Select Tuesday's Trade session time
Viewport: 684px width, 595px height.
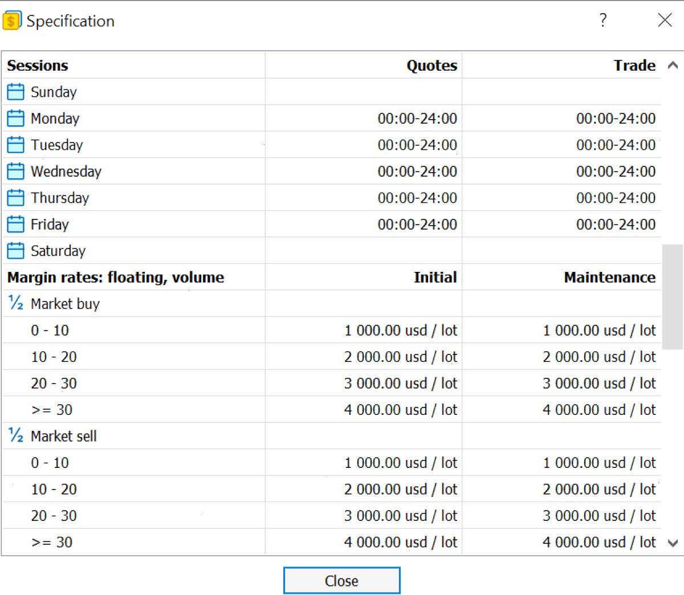616,145
